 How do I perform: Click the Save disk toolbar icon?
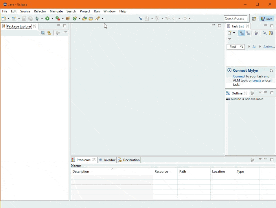tap(24, 18)
